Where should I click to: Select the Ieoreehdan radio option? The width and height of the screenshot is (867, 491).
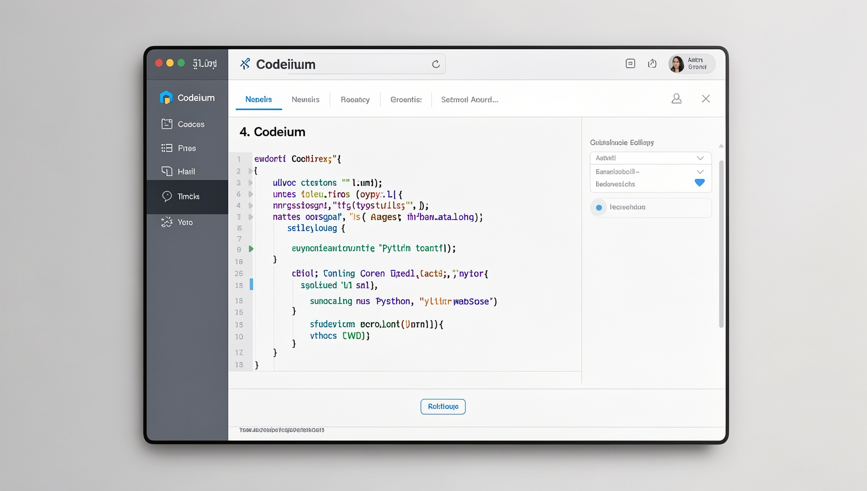click(599, 208)
